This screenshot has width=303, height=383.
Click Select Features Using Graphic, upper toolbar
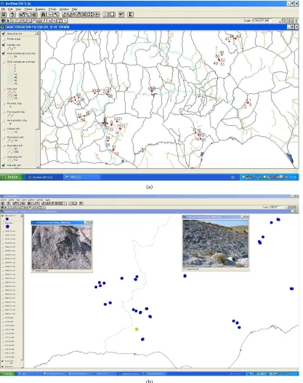tap(106, 15)
